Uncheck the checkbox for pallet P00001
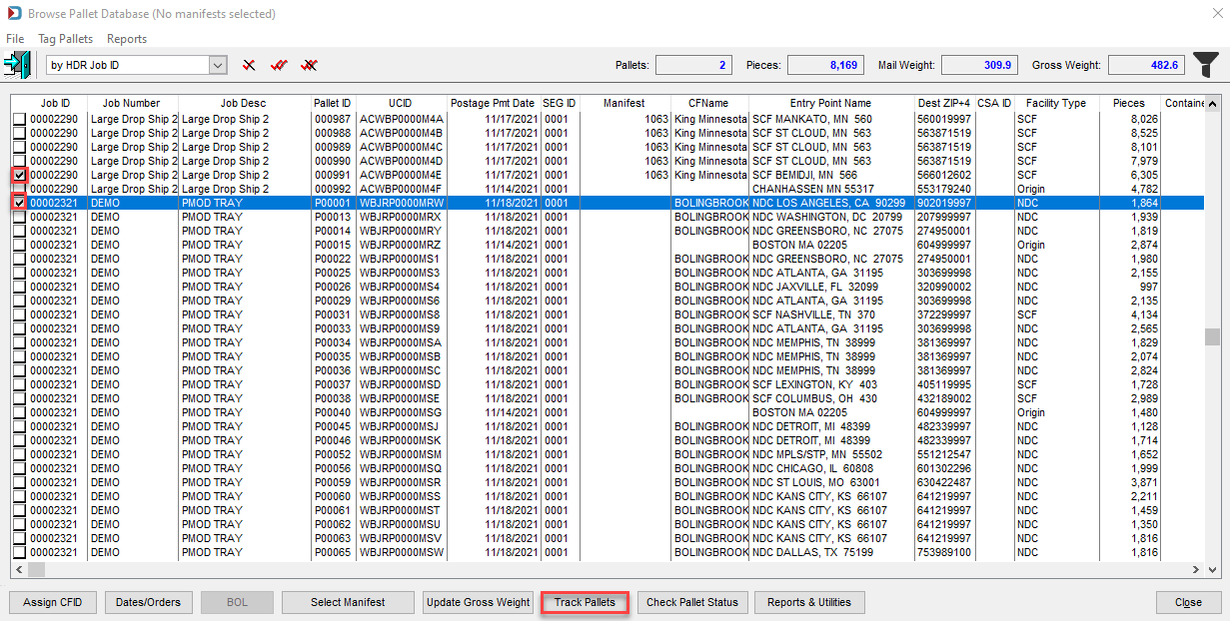The width and height of the screenshot is (1230, 621). pos(20,203)
